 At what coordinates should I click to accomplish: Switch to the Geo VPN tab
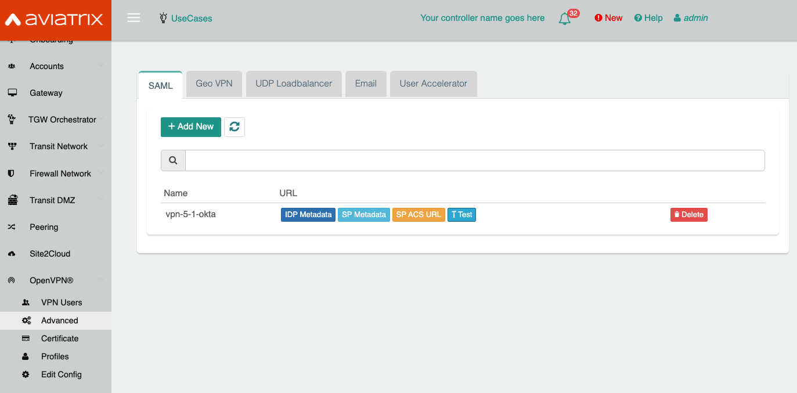pos(214,84)
